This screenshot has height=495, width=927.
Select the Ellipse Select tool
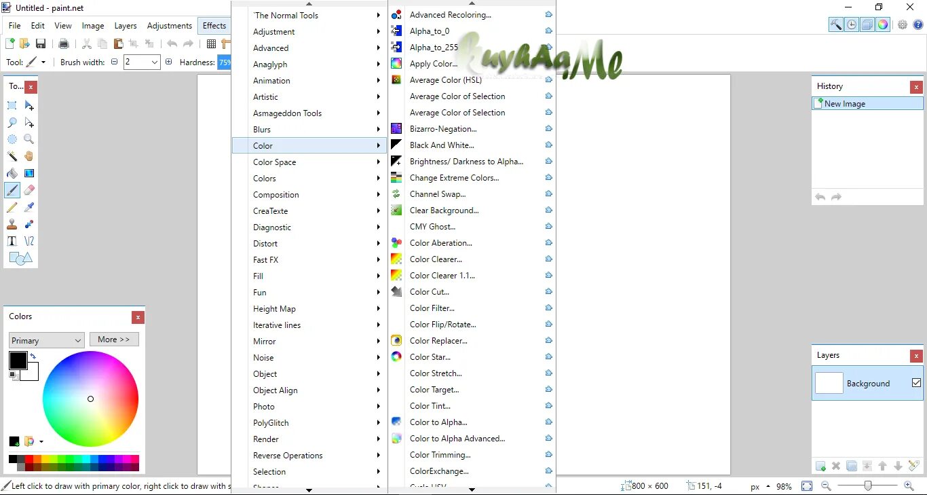pos(12,139)
